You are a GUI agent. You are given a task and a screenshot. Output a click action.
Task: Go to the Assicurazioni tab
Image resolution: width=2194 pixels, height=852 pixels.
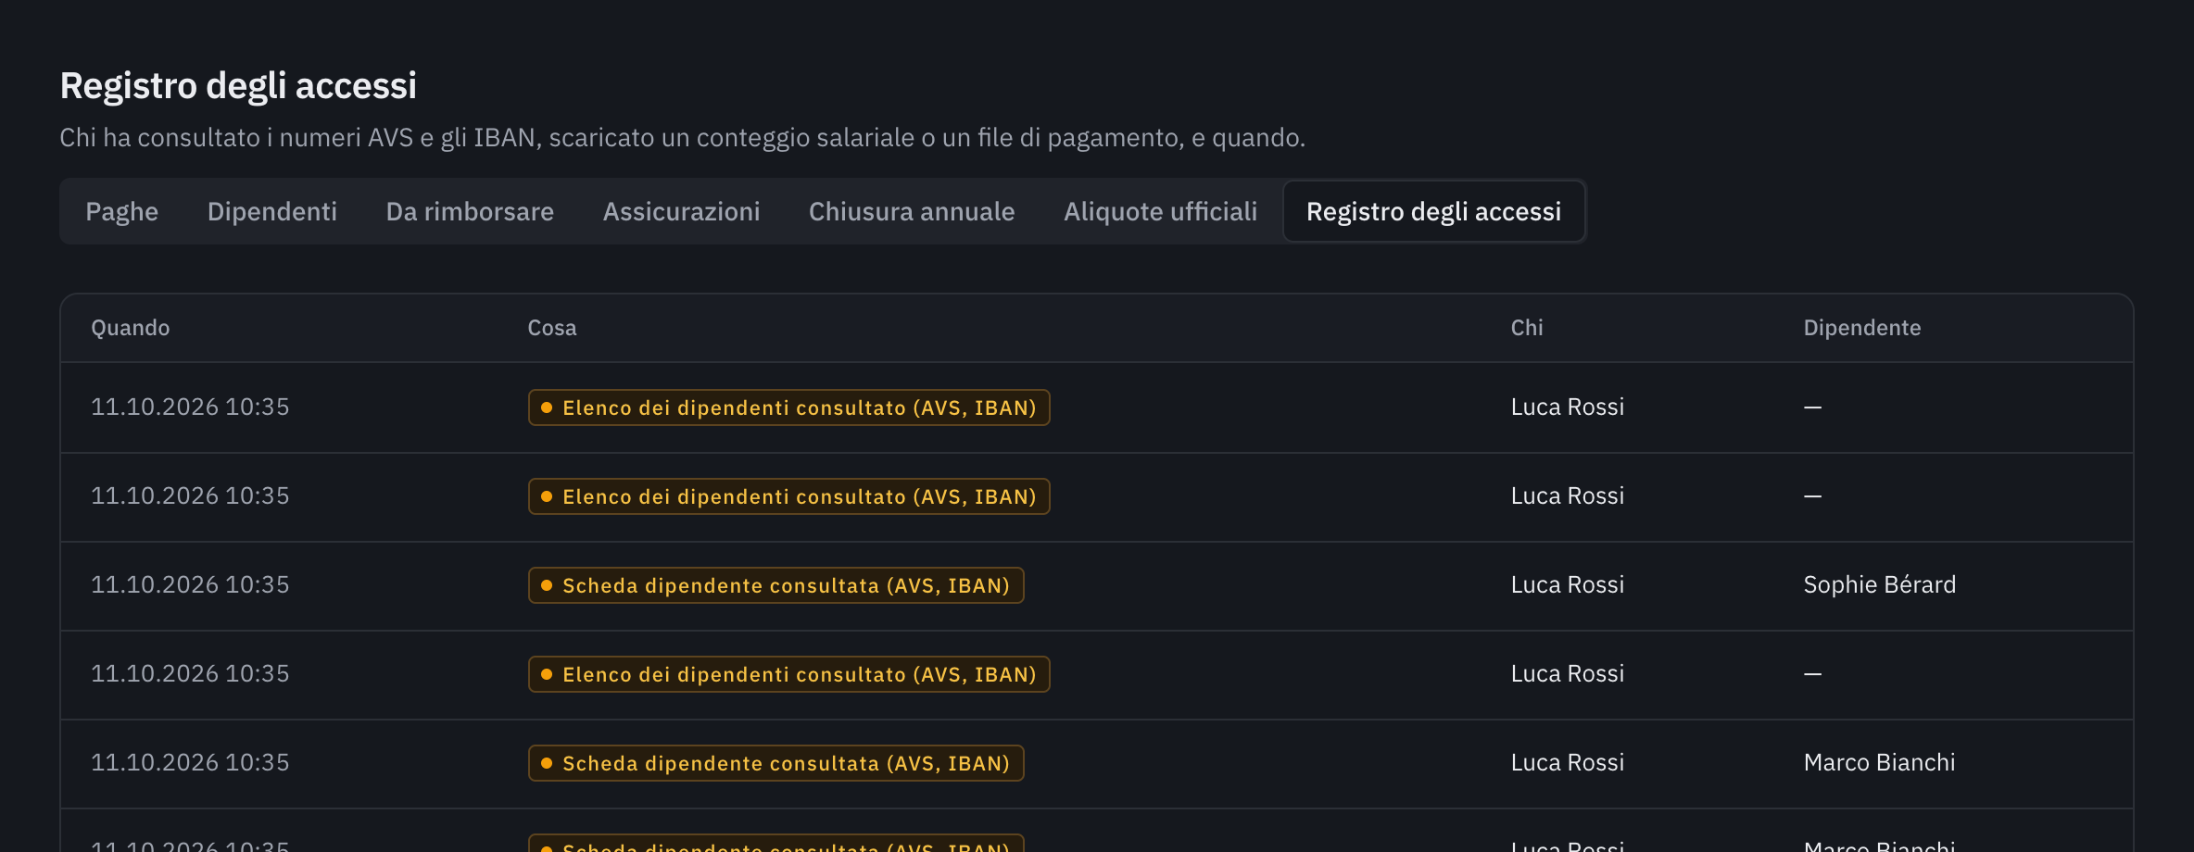pos(681,212)
